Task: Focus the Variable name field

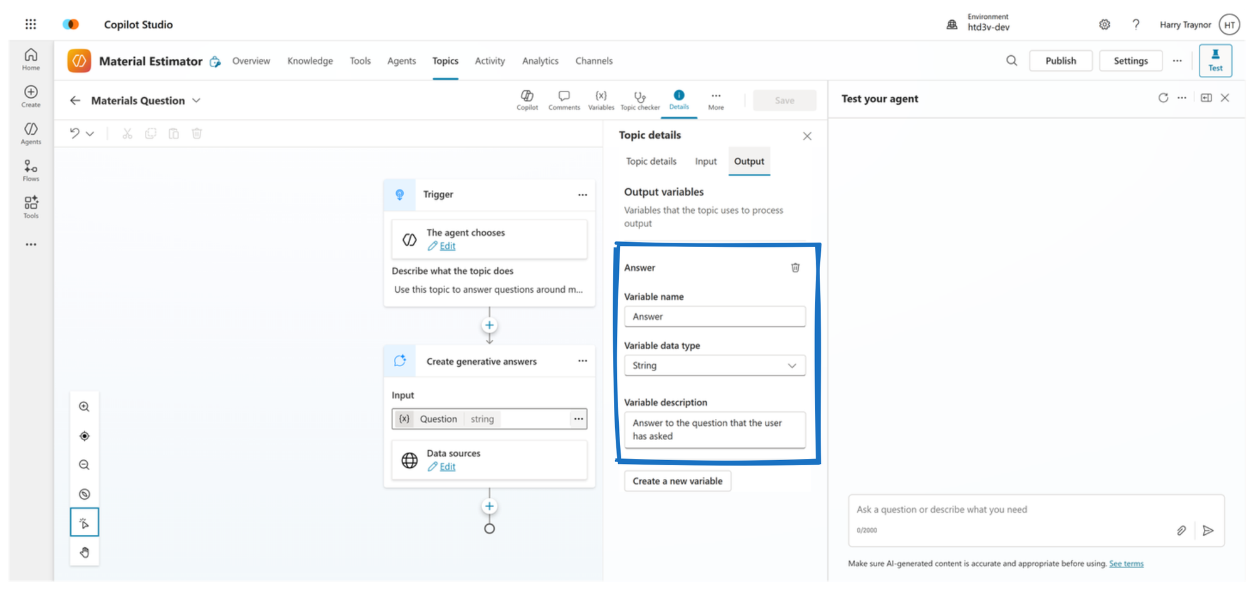Action: [715, 317]
